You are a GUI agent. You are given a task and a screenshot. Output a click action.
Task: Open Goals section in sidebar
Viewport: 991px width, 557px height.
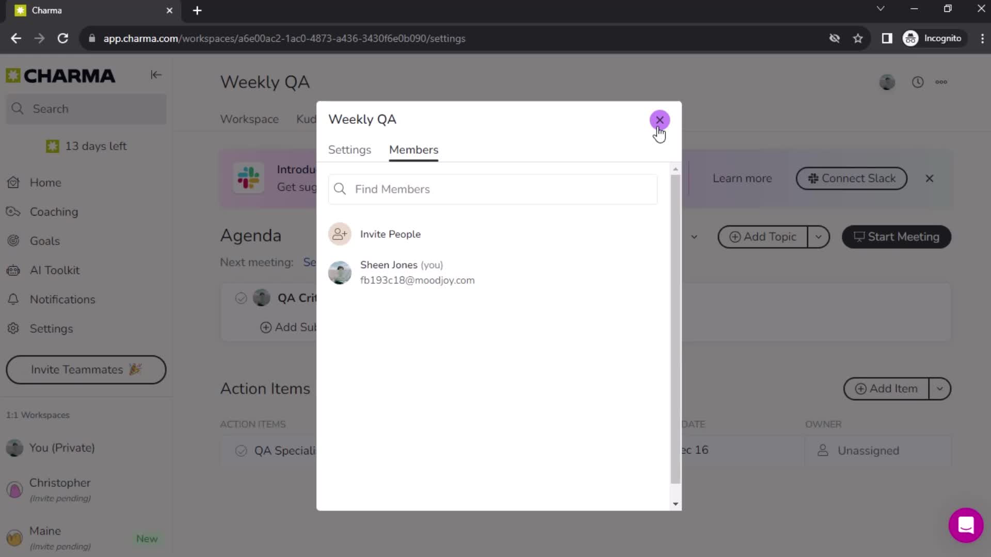tap(44, 241)
